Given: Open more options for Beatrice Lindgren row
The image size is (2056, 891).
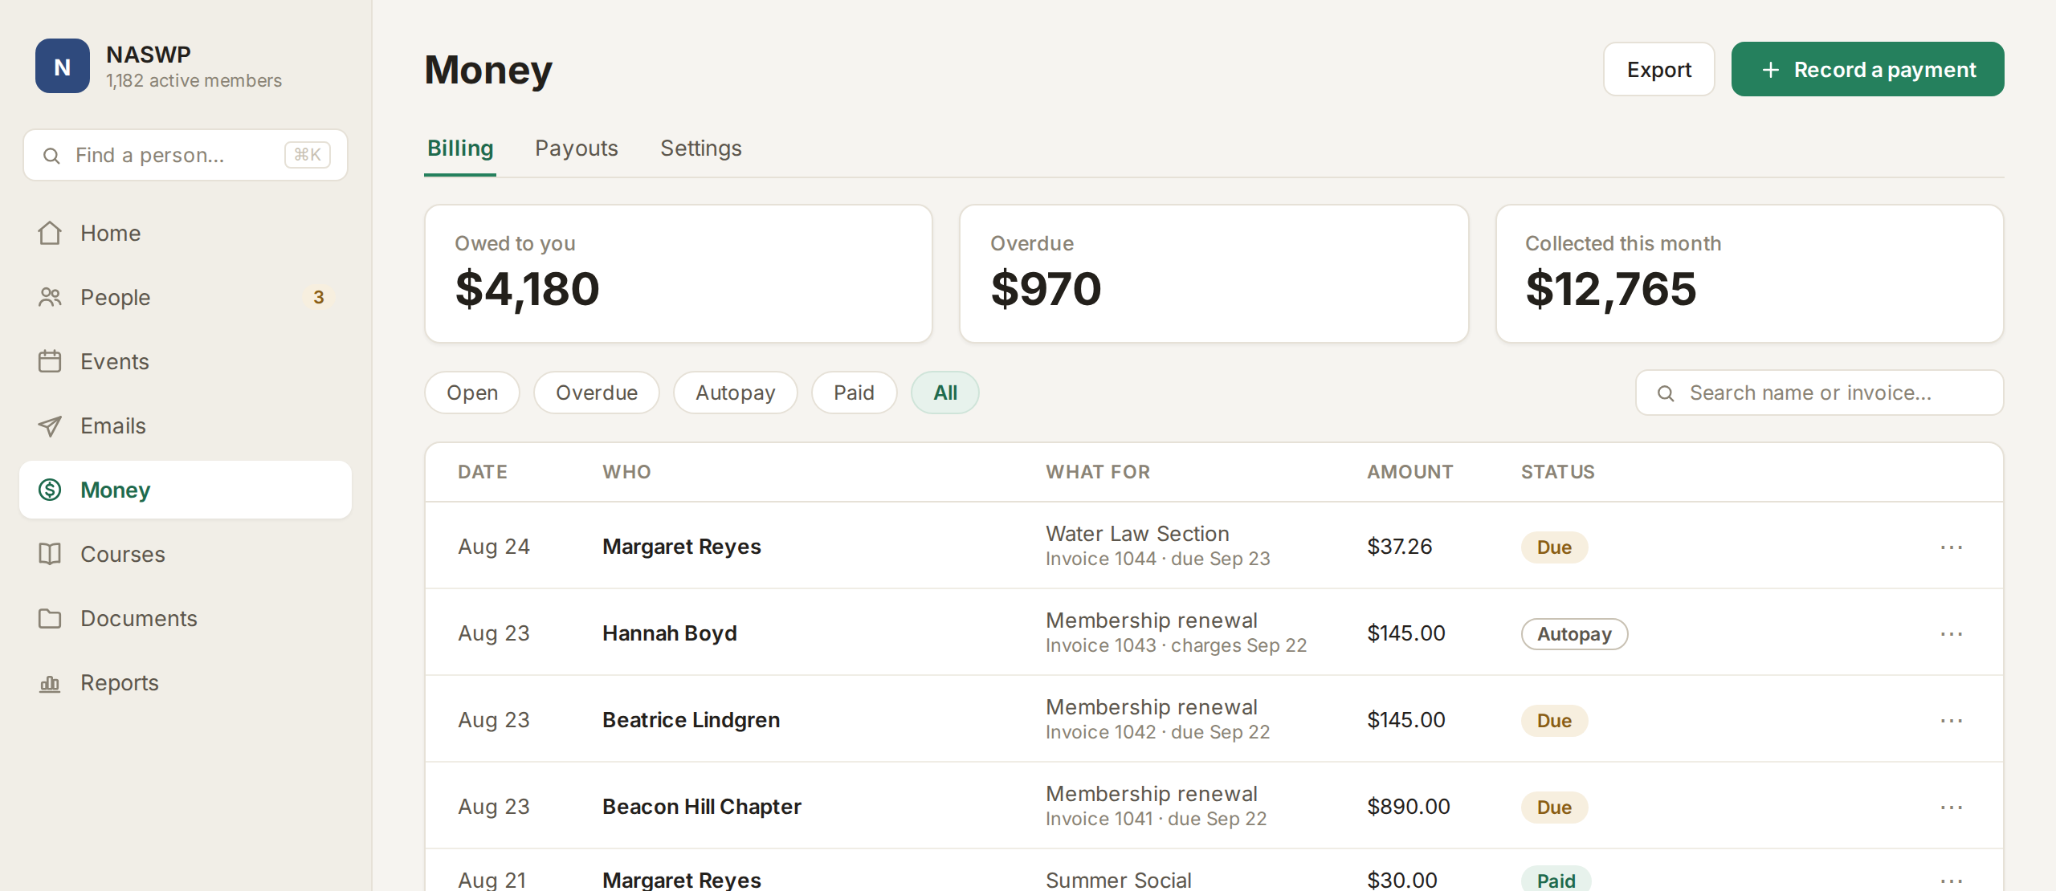Looking at the screenshot, I should 1951,720.
